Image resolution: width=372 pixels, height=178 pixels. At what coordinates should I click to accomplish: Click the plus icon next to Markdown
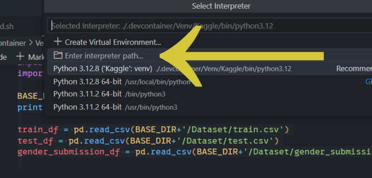point(20,56)
